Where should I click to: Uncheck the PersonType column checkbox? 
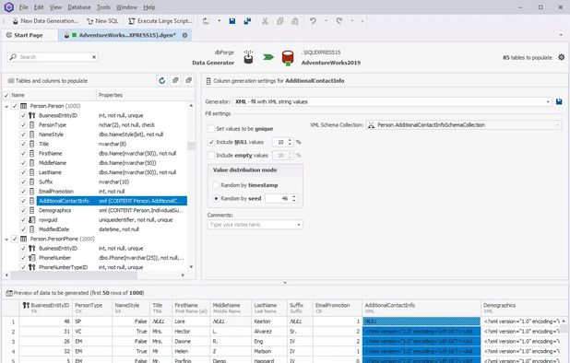(23, 125)
